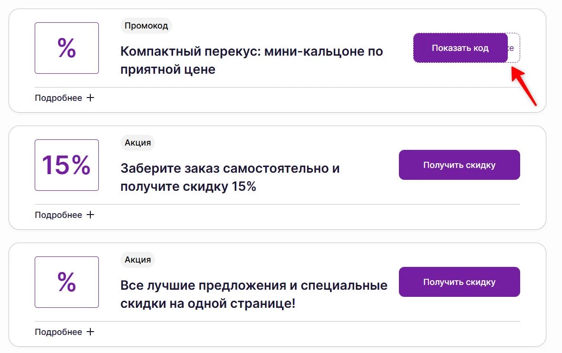The image size is (562, 353).
Task: Click the plus icon next to bottom Подробнее
Action: 90,332
